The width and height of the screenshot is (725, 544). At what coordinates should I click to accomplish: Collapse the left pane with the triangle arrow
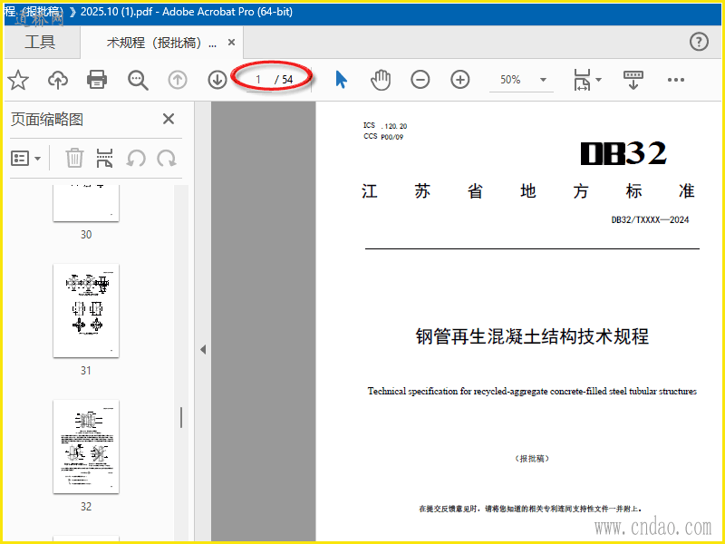tap(203, 350)
